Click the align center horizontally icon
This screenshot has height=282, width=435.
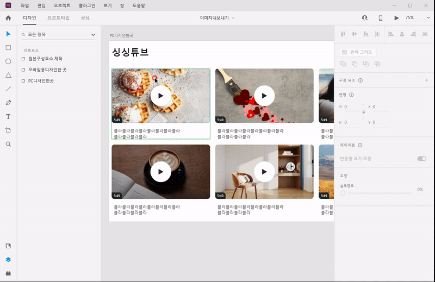pos(402,34)
